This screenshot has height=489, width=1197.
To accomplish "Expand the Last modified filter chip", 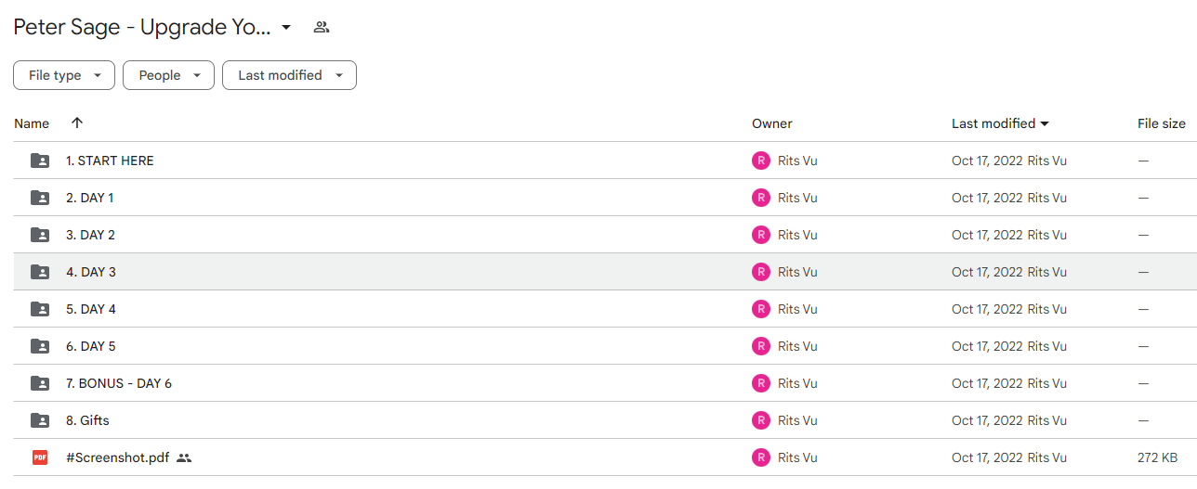I will point(289,75).
